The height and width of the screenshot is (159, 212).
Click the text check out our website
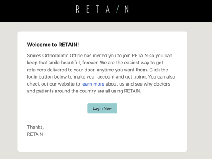(x=52, y=84)
